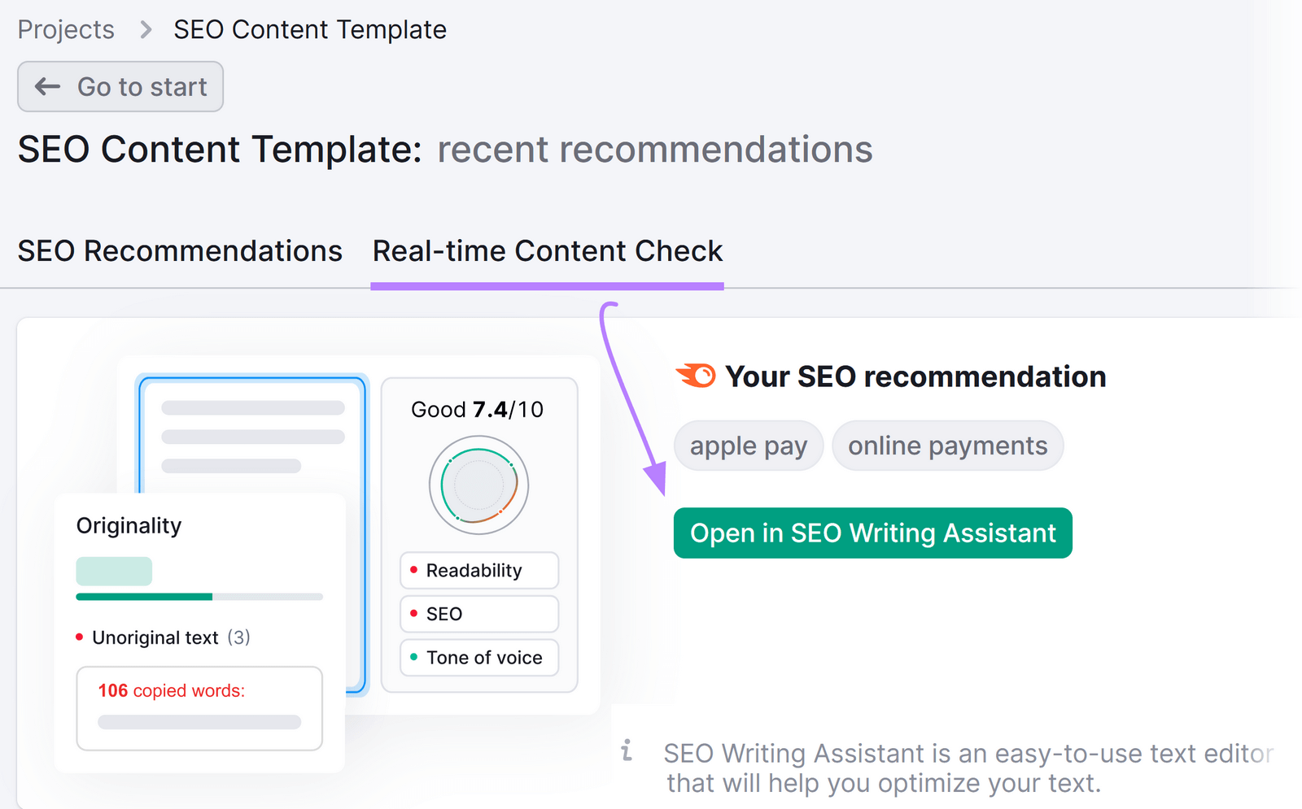Select the apple pay keyword pill

pos(748,445)
